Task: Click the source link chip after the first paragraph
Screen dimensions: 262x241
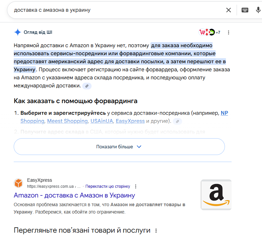Action: [x=87, y=86]
